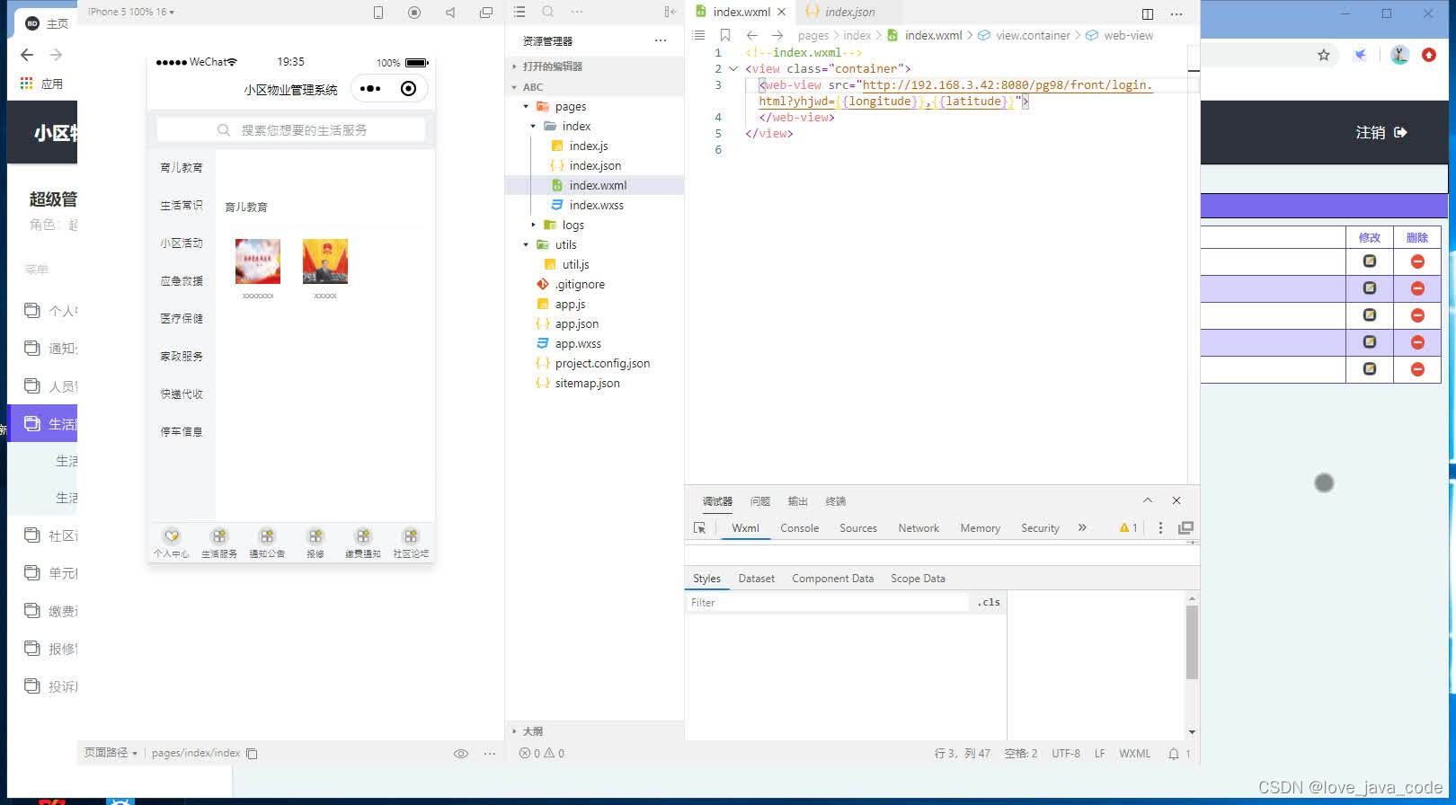Open the 资源管理器 more options ellipsis
This screenshot has height=805, width=1456.
(661, 40)
